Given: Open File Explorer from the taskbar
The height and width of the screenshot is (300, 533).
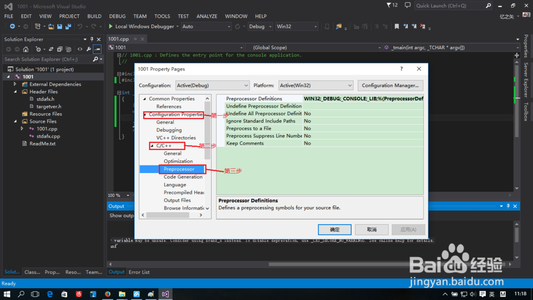Looking at the screenshot, I should (x=122, y=294).
